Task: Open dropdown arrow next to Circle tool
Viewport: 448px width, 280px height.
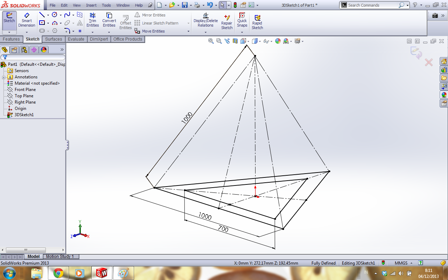Action: click(61, 15)
